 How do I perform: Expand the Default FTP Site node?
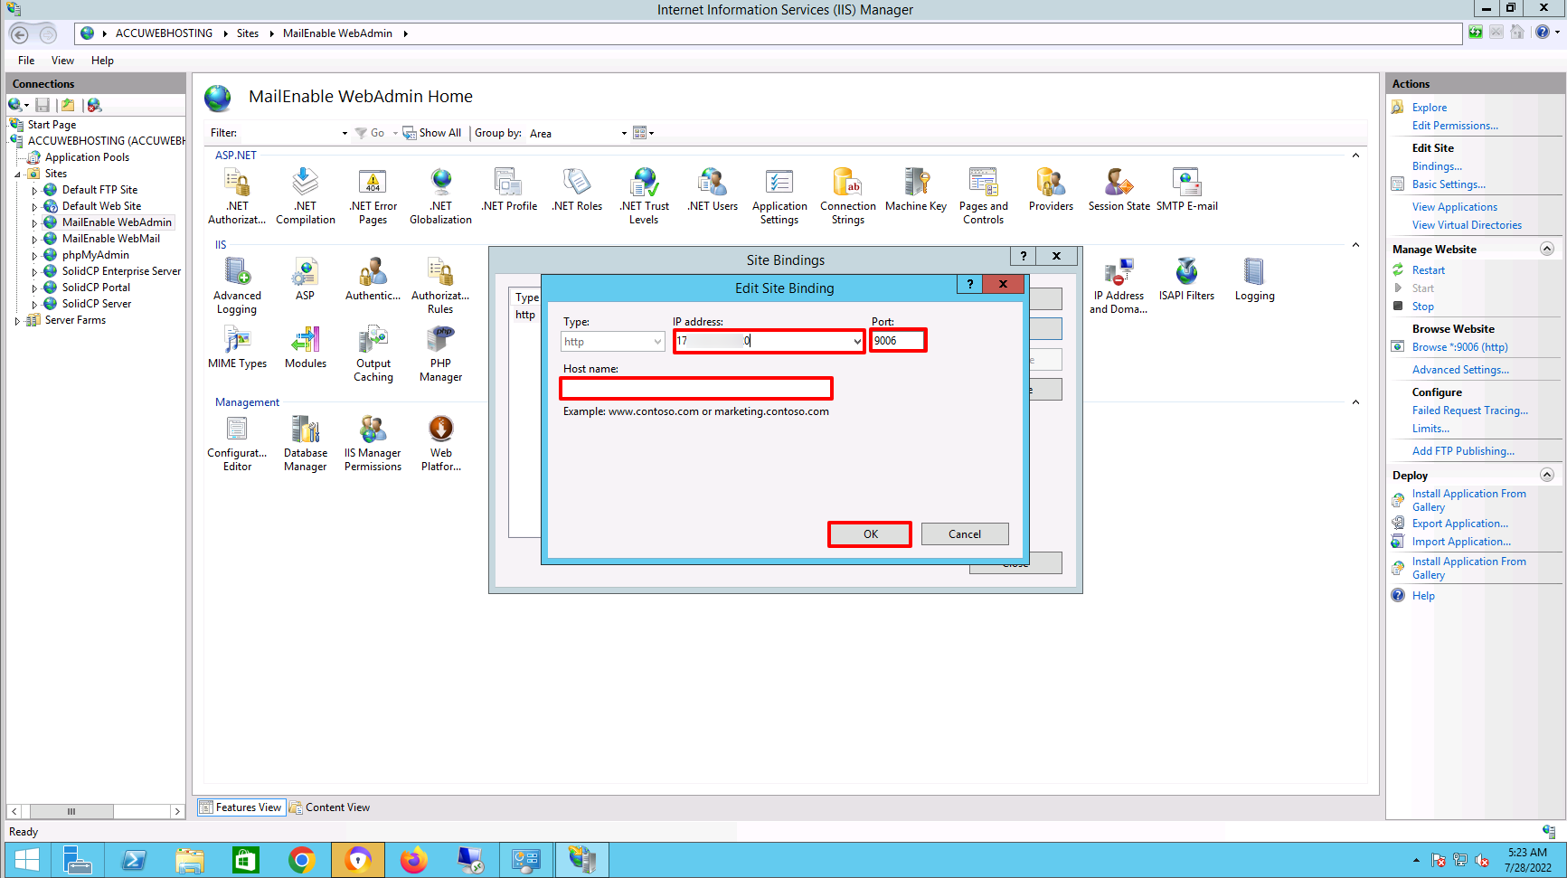(34, 190)
